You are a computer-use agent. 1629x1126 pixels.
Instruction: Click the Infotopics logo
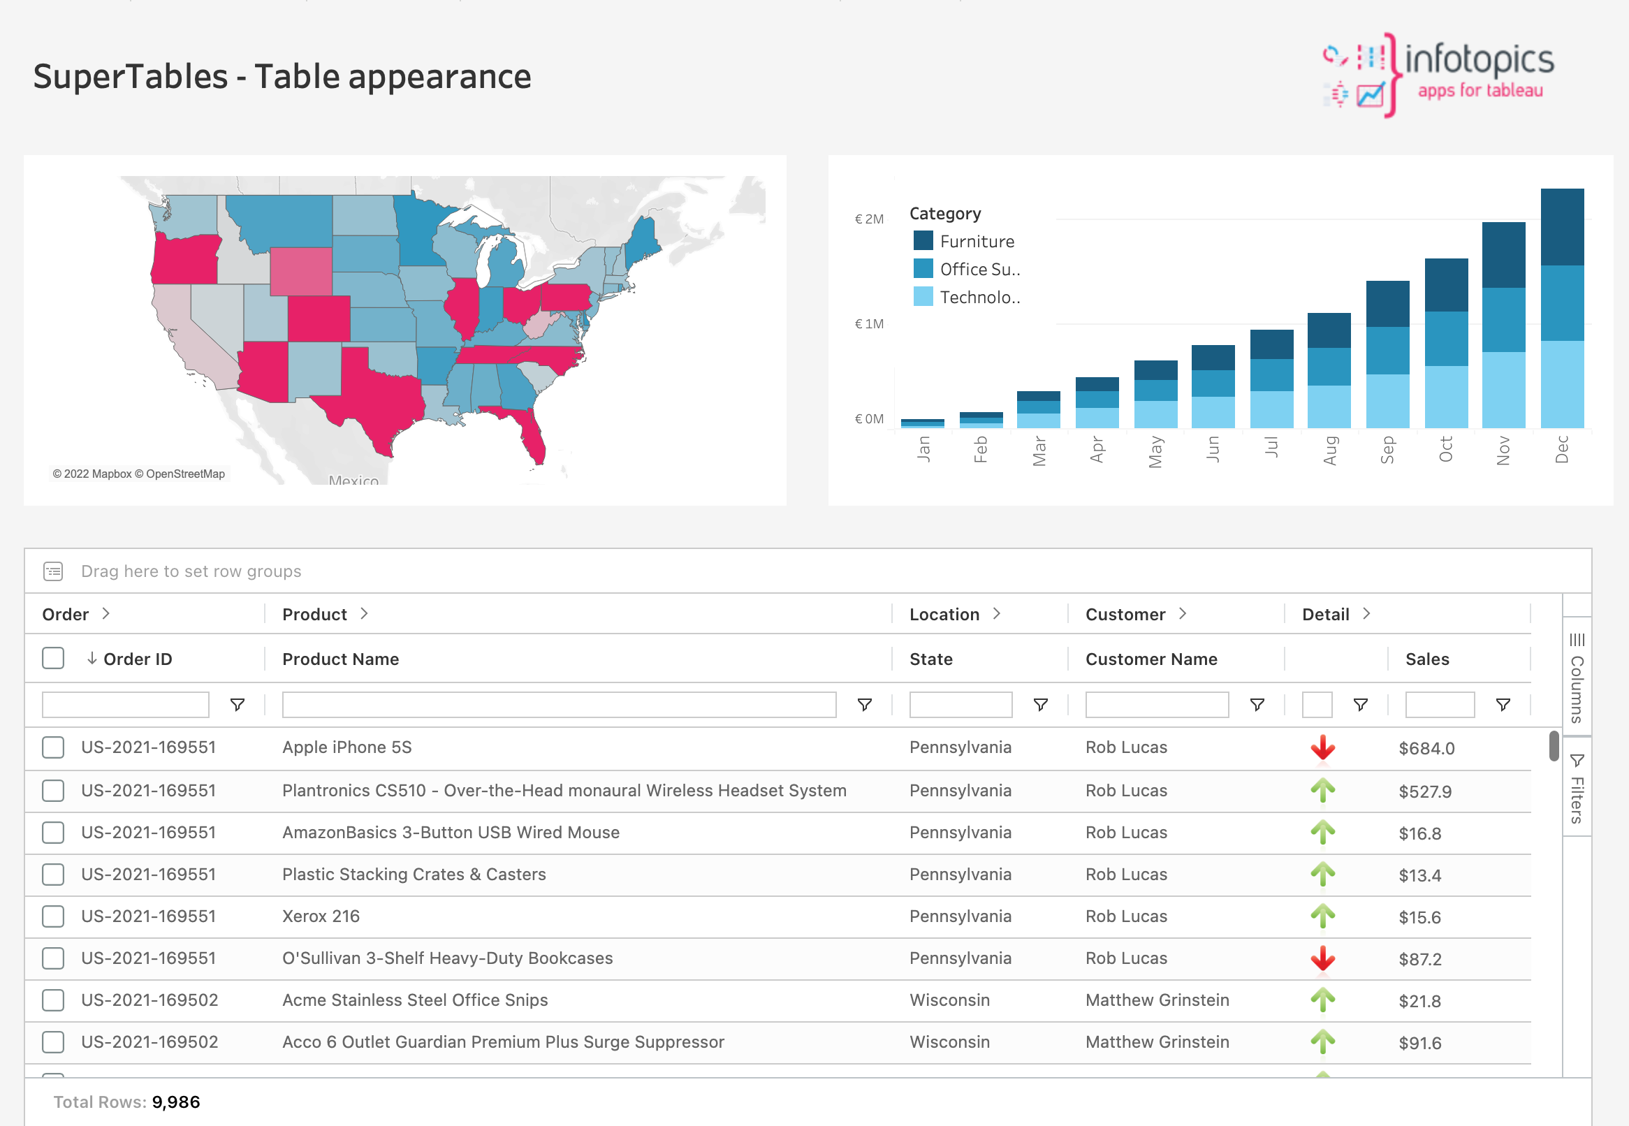click(x=1437, y=74)
